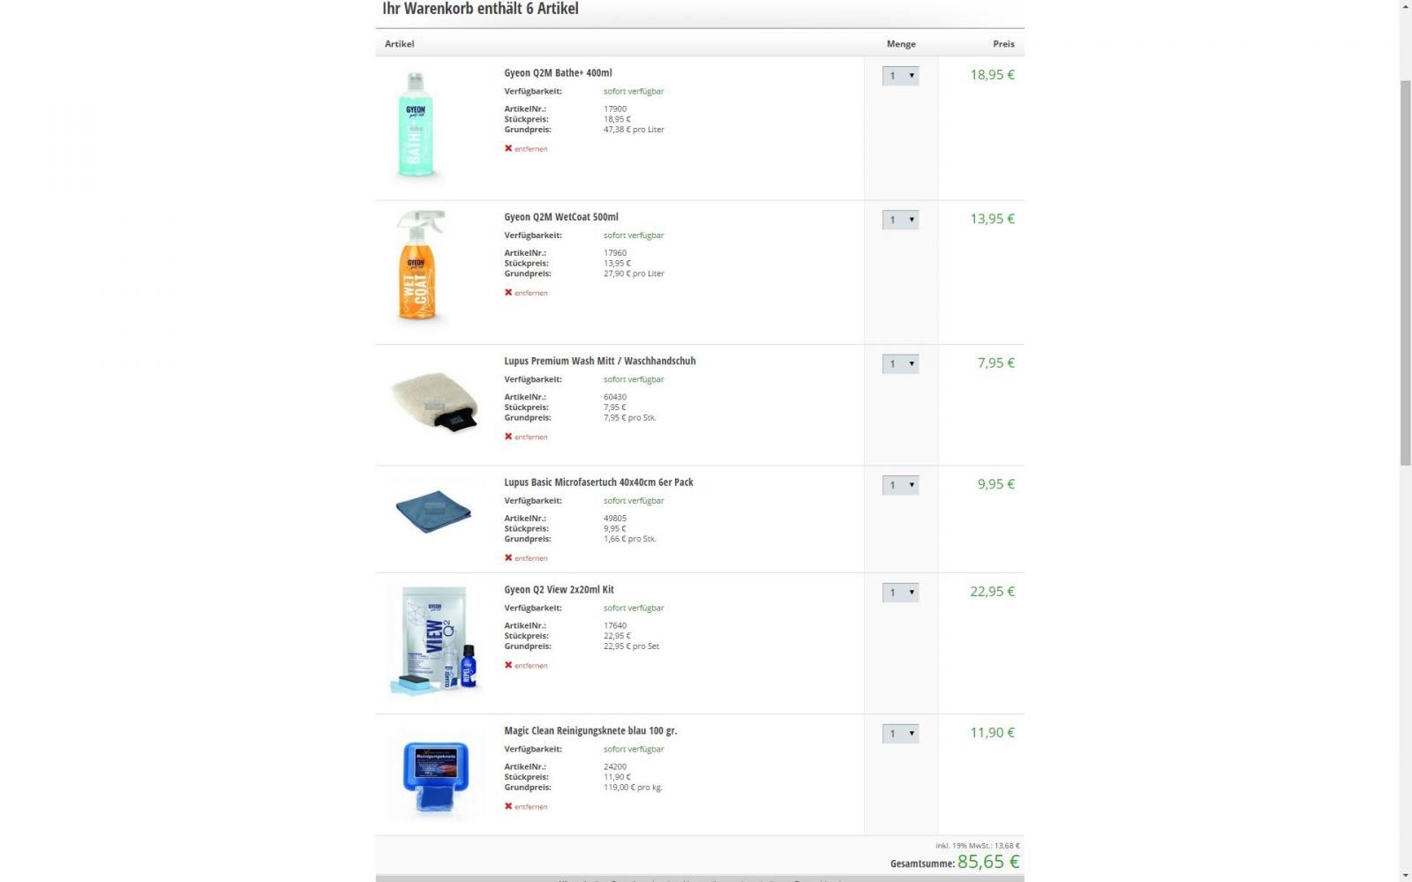This screenshot has width=1412, height=882.
Task: Remove Gyeon Q2 View Kit via red X
Action: click(526, 665)
